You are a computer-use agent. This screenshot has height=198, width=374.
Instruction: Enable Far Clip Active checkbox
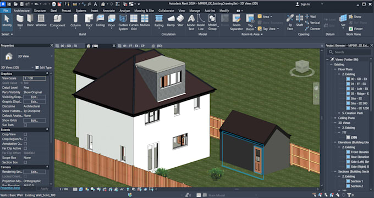coord(25,149)
